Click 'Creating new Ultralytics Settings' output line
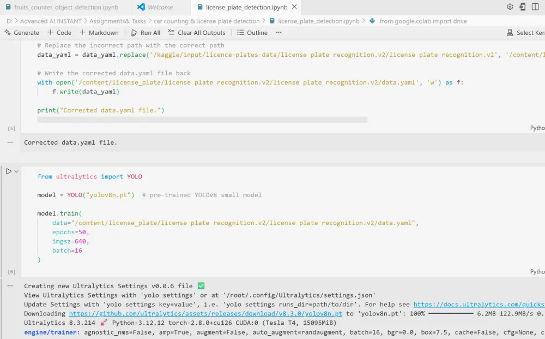545x339 pixels. point(114,286)
